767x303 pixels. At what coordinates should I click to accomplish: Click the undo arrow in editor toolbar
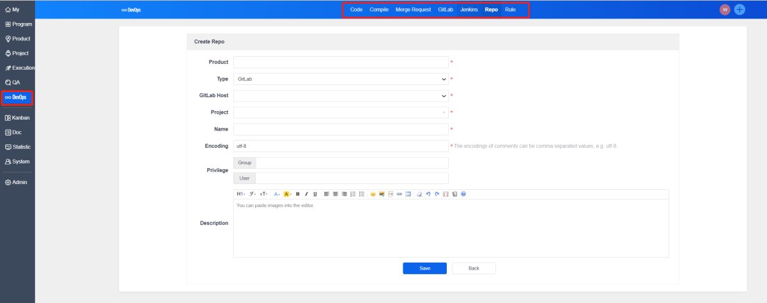(x=428, y=194)
